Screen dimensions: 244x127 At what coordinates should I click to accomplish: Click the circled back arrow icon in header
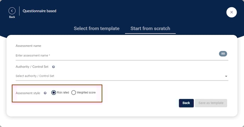[12, 11]
